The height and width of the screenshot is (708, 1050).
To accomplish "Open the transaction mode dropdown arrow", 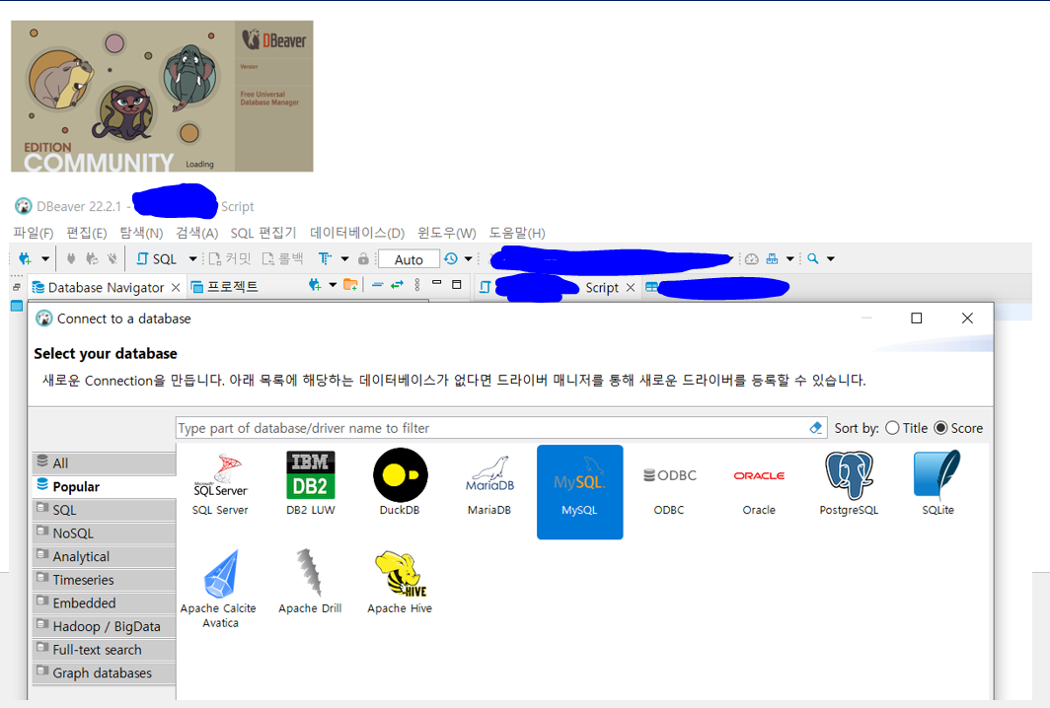I will click(x=344, y=258).
